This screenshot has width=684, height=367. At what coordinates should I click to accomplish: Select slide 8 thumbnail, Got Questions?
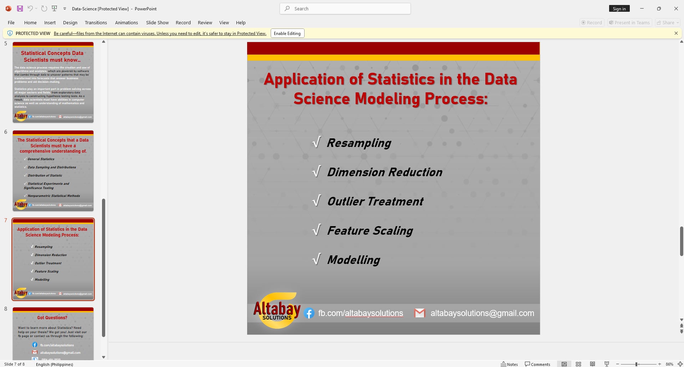(x=53, y=334)
